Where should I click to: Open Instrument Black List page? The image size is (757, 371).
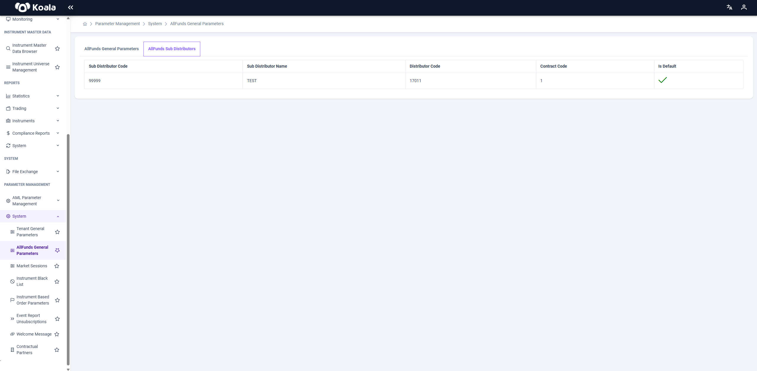coord(32,281)
